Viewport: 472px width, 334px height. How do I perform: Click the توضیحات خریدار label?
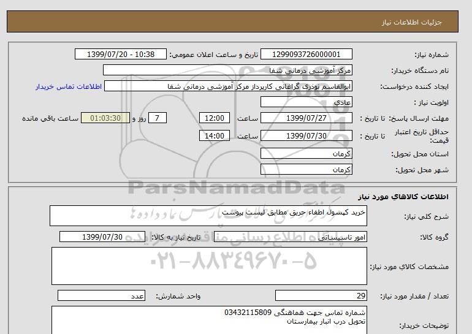[424, 325]
